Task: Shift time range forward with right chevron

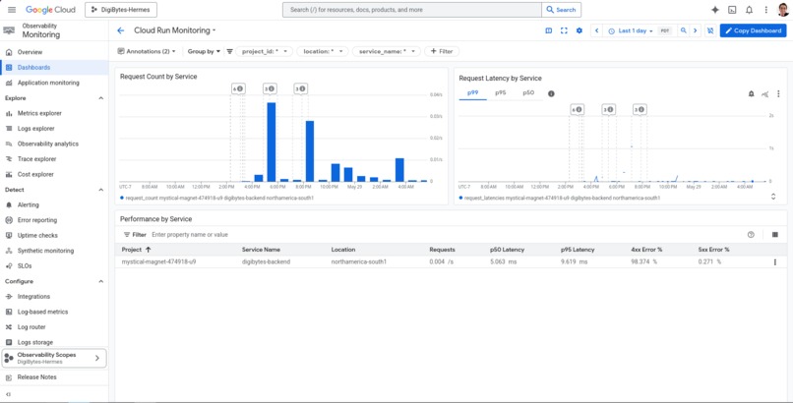Action: point(696,30)
